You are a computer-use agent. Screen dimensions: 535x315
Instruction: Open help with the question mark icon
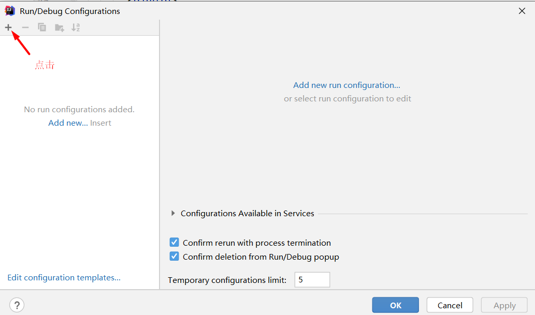(x=17, y=305)
